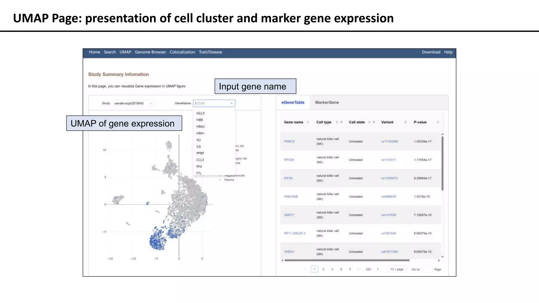Collapse the GeneName combo box arrow
The width and height of the screenshot is (539, 303).
(231, 103)
